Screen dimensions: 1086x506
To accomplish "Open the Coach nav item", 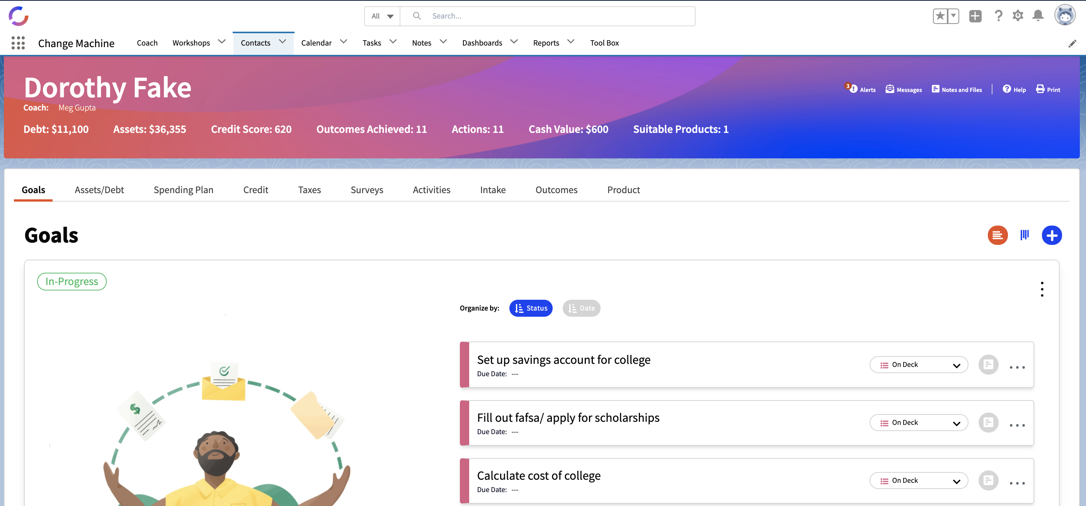I will [x=147, y=43].
